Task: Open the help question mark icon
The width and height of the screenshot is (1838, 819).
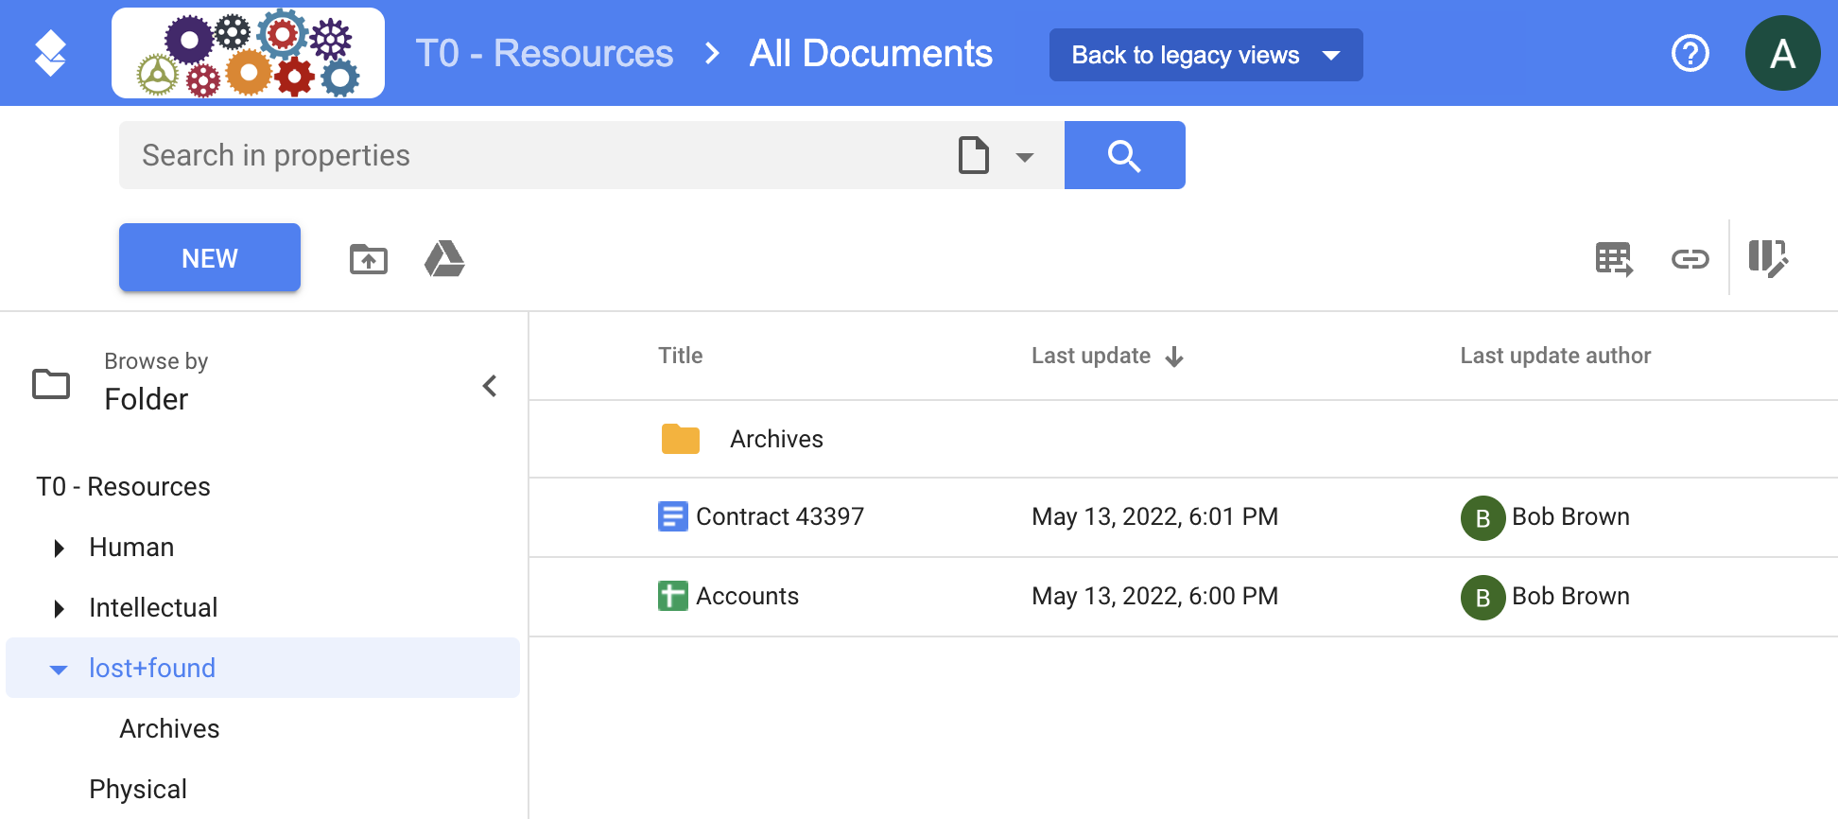Action: pyautogui.click(x=1690, y=53)
